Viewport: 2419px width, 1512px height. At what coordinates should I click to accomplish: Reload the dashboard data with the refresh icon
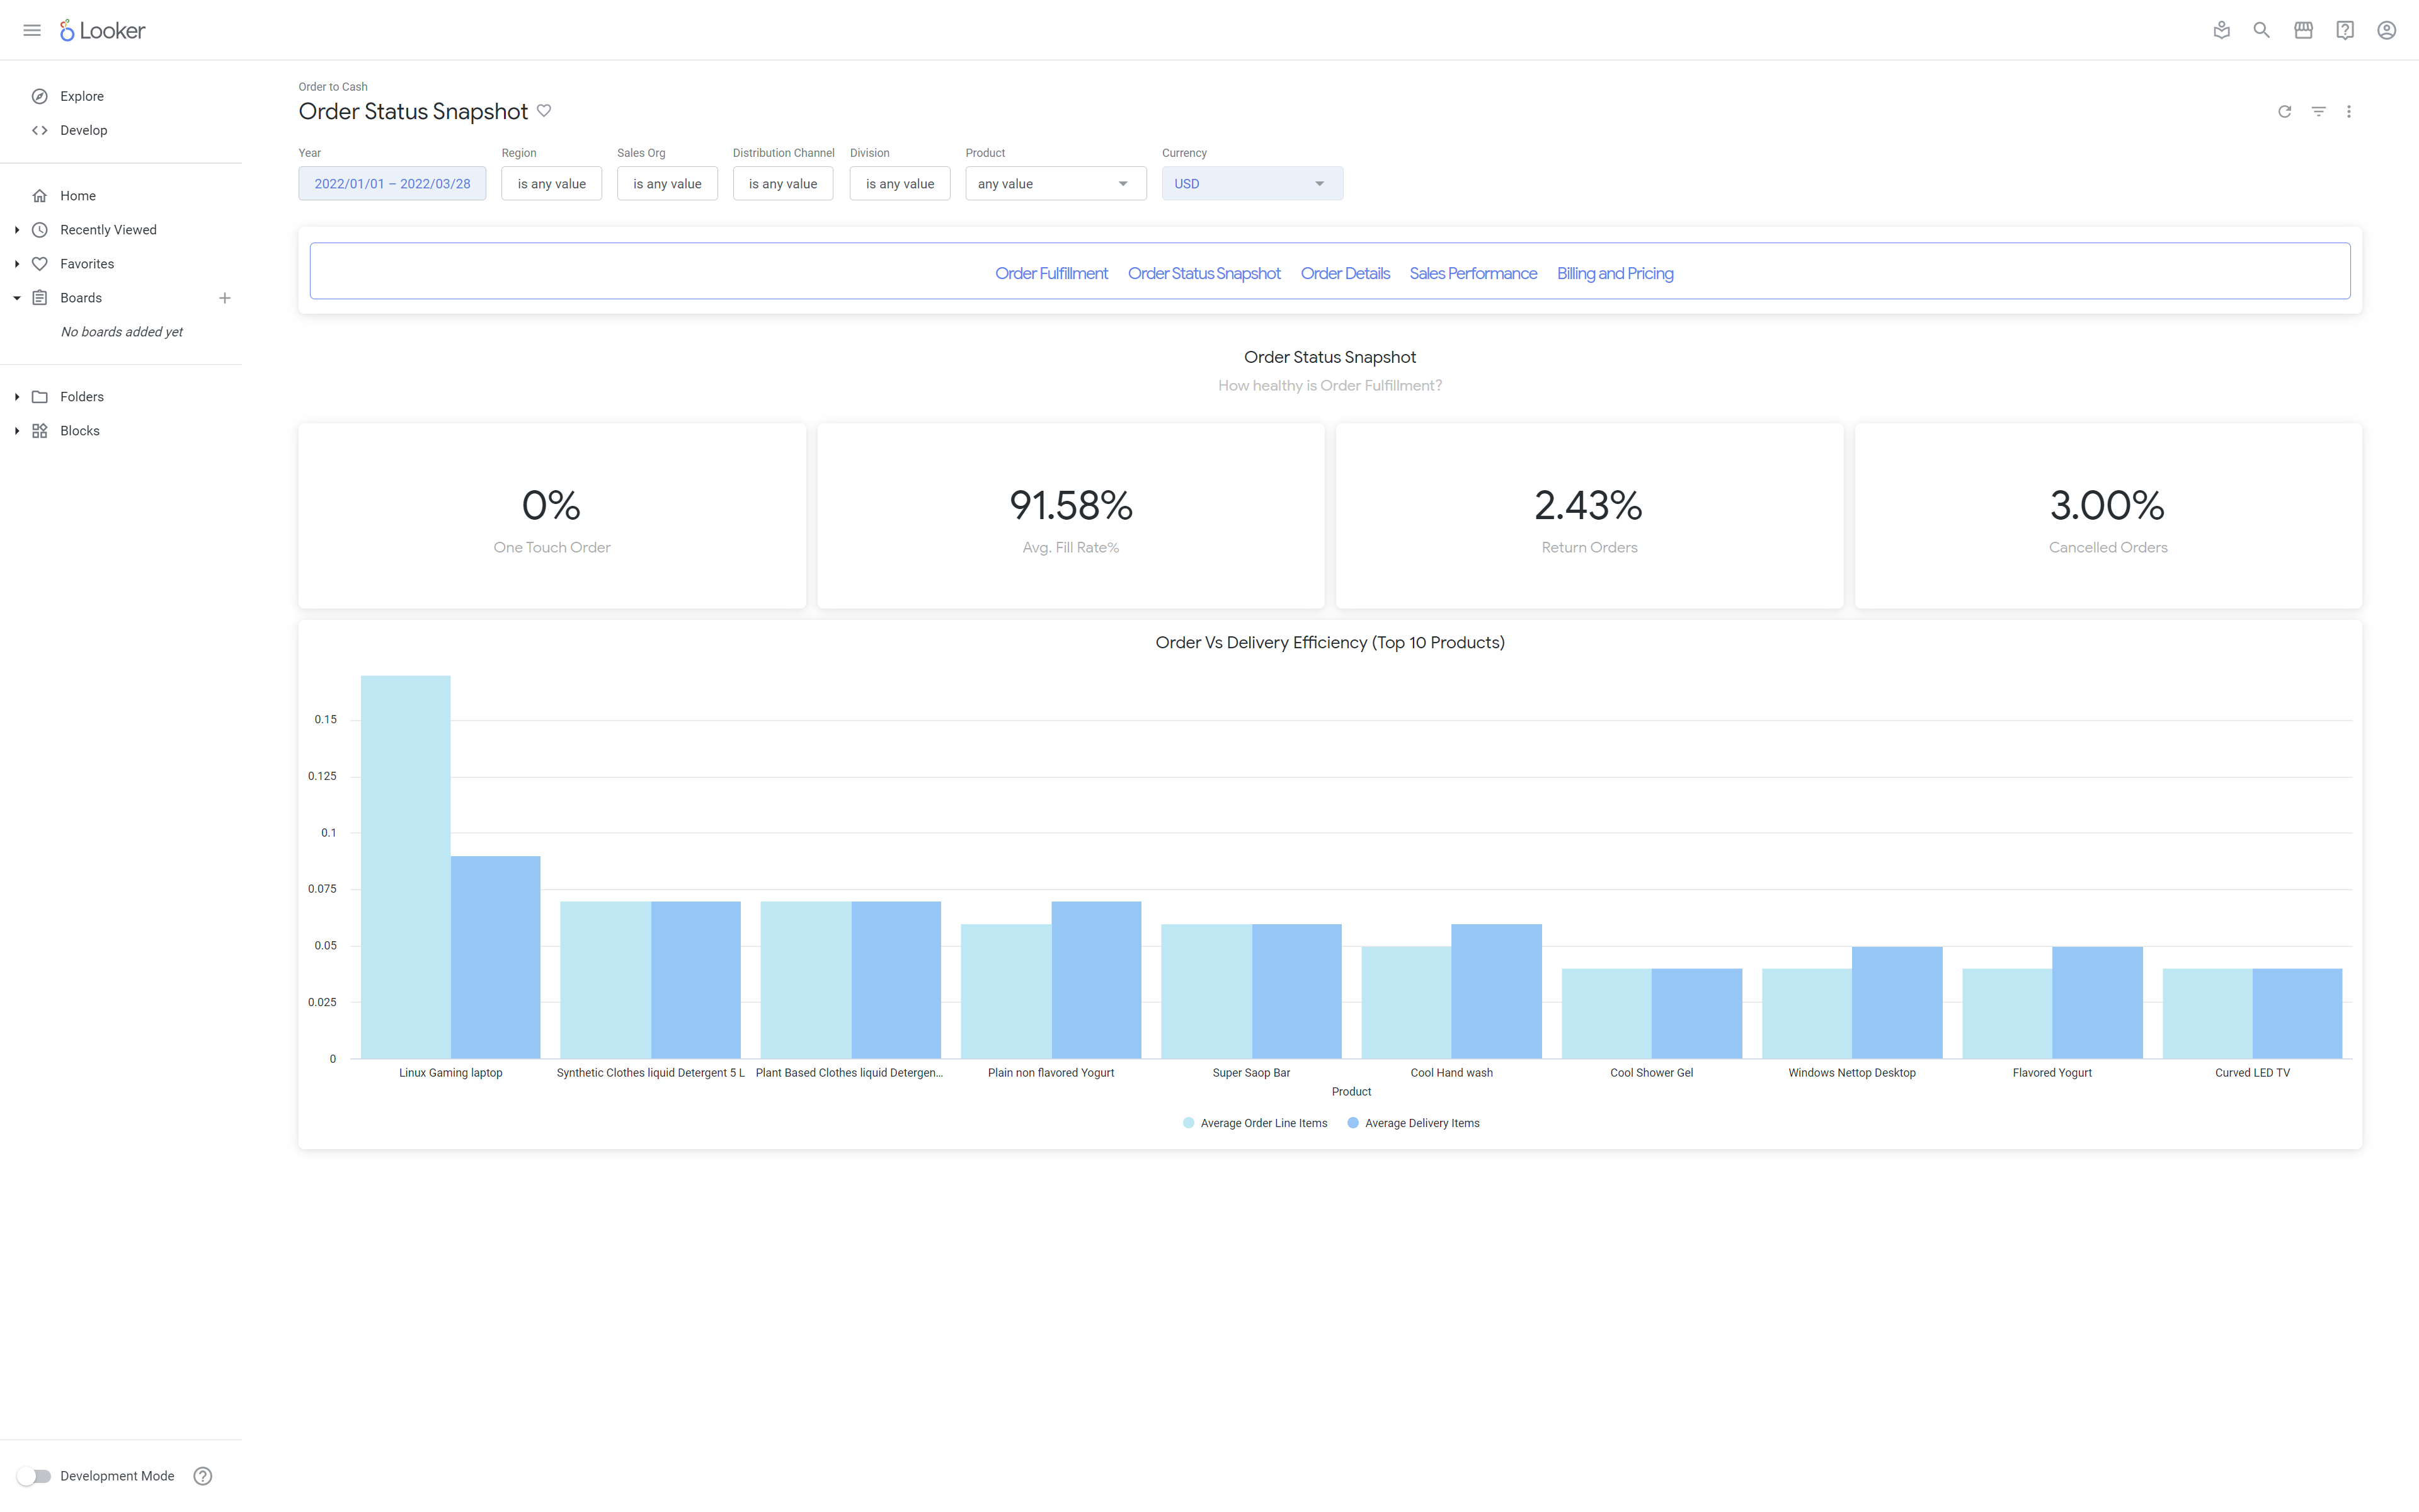(2284, 111)
